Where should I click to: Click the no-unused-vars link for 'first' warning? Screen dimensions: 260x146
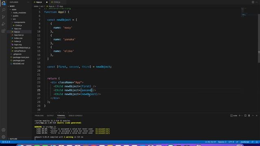[102, 129]
